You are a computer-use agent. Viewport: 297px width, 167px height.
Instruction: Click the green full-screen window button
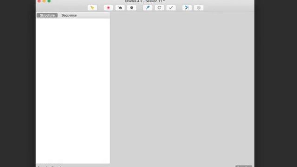coord(49,1)
